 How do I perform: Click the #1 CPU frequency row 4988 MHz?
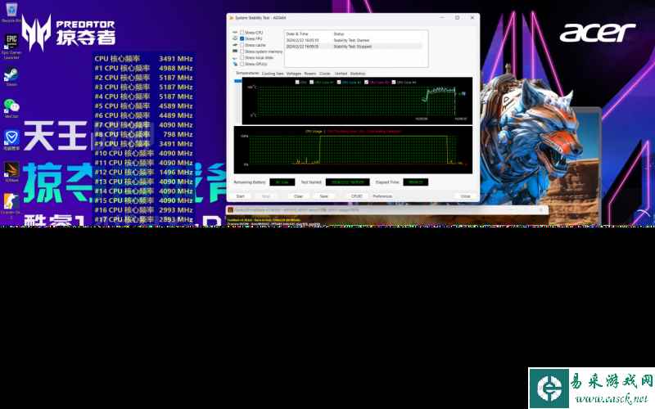144,69
